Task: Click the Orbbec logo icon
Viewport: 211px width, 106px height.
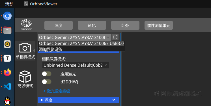Action: coord(26,25)
